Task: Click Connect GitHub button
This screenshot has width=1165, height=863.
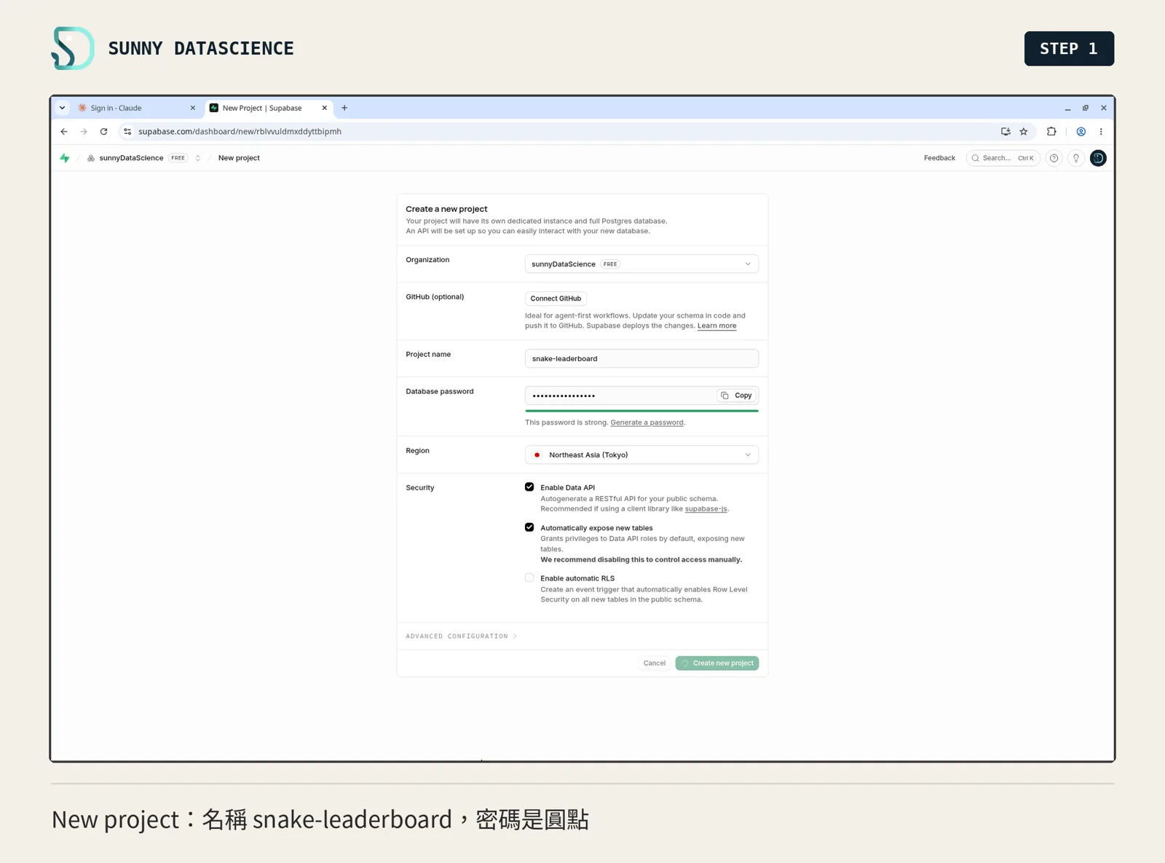Action: point(556,299)
